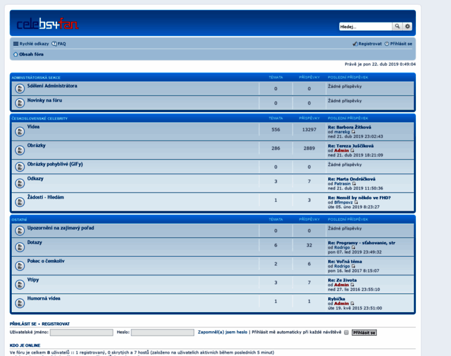Click the forum icon beside Humorná videa

coord(20,303)
